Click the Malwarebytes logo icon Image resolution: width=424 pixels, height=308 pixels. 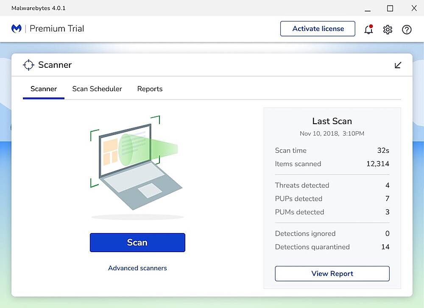point(16,28)
